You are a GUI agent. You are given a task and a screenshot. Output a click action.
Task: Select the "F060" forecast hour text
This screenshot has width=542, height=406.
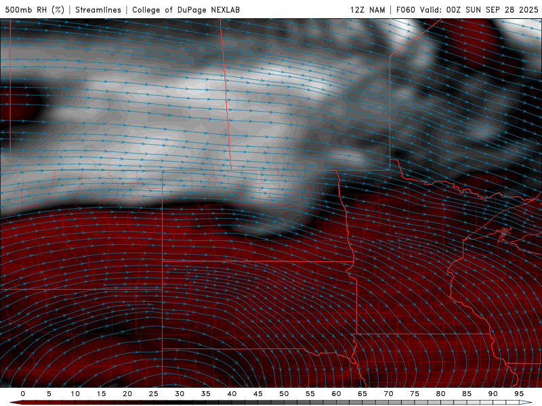pos(405,9)
